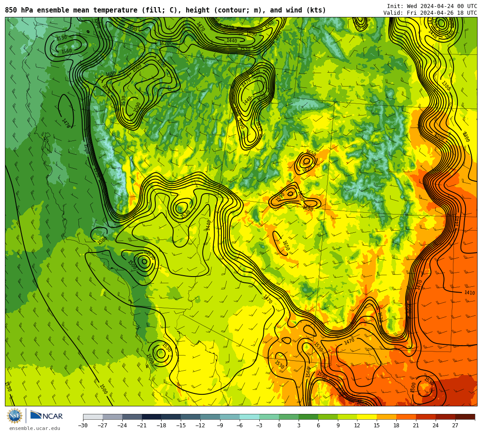Image resolution: width=482 pixels, height=434 pixels.
Task: Select the Valid: Fri 2024-04-26 18 UTC text
Action: point(430,13)
